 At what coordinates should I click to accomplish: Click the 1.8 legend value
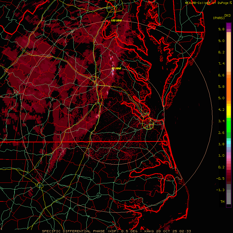(x=221, y=144)
